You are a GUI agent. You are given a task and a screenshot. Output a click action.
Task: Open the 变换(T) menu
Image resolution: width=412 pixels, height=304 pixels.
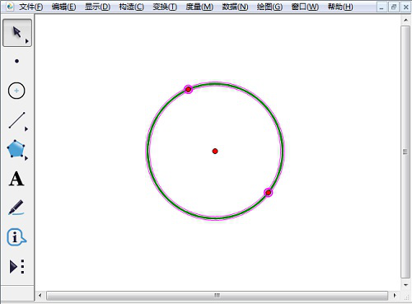click(165, 7)
